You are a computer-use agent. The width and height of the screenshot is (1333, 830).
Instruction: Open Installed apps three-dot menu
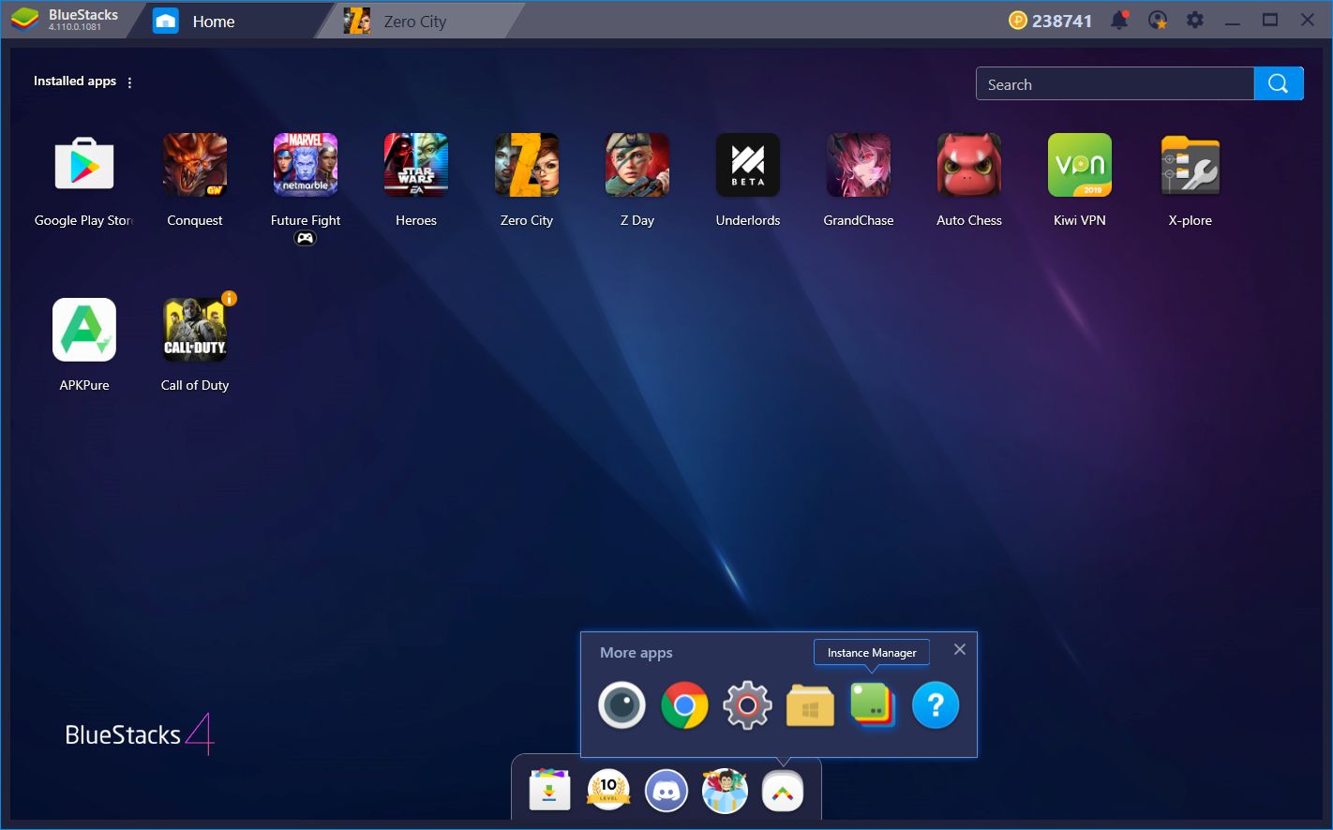[129, 82]
